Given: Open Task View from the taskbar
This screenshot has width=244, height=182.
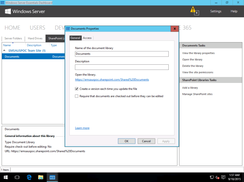Looking at the screenshot, I should (17, 177).
